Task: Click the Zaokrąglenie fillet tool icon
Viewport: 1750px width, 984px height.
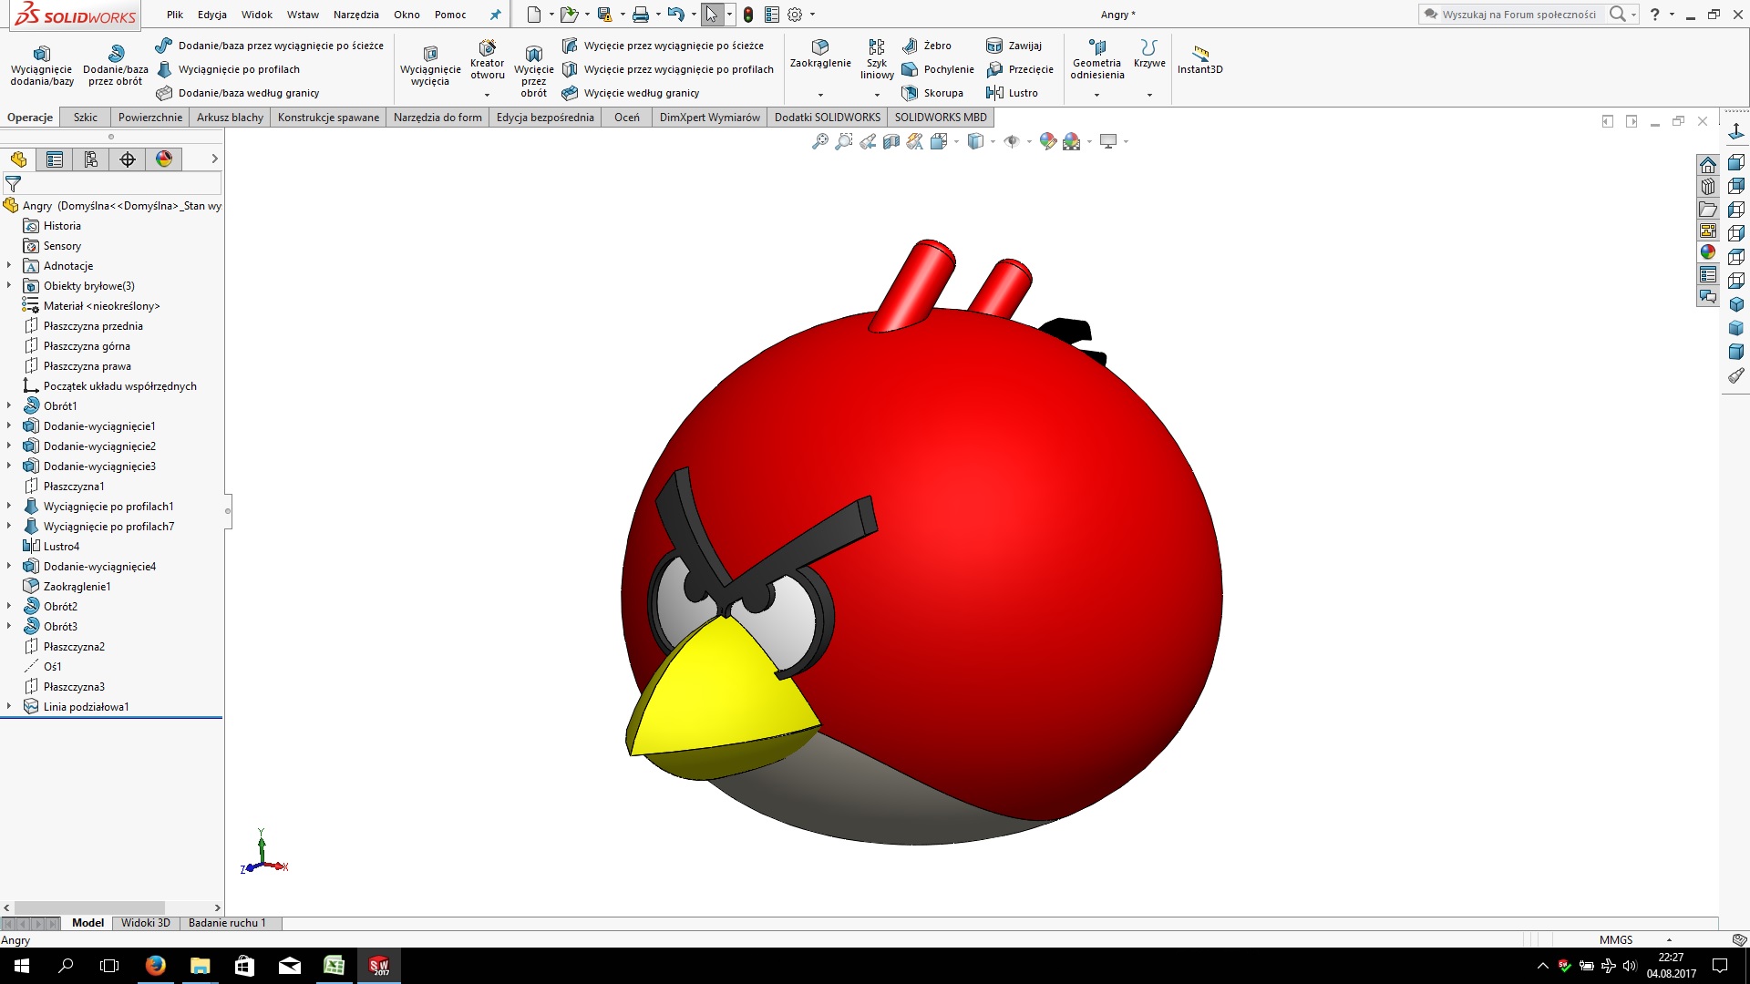Action: click(819, 46)
